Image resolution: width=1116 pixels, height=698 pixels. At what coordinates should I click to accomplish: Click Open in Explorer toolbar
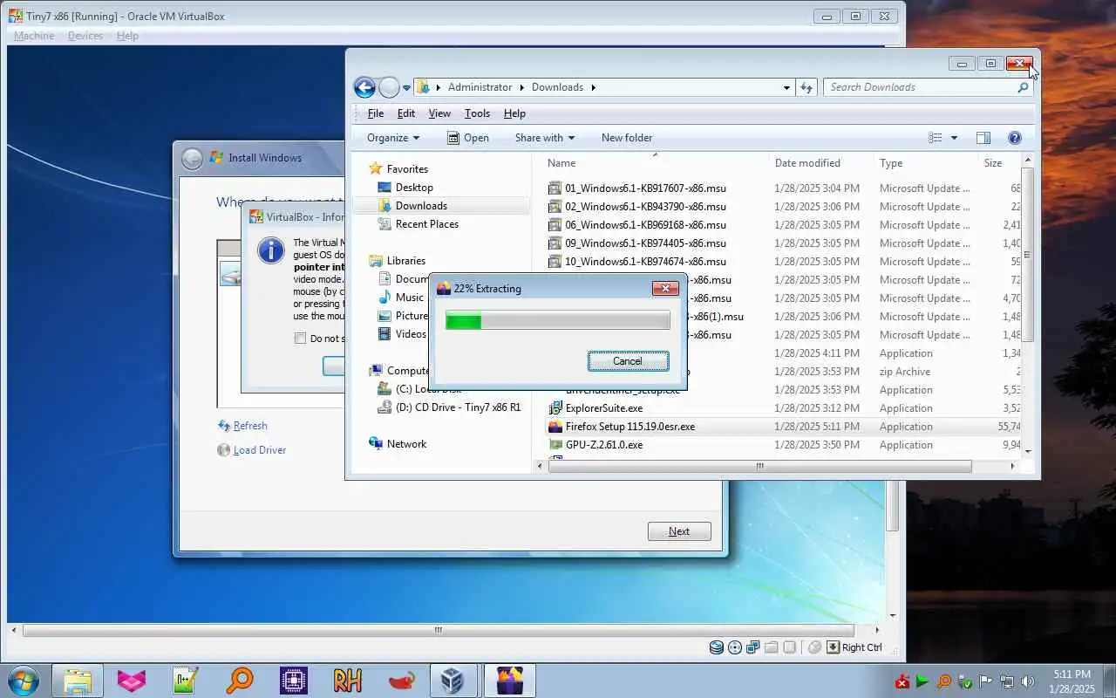point(468,138)
